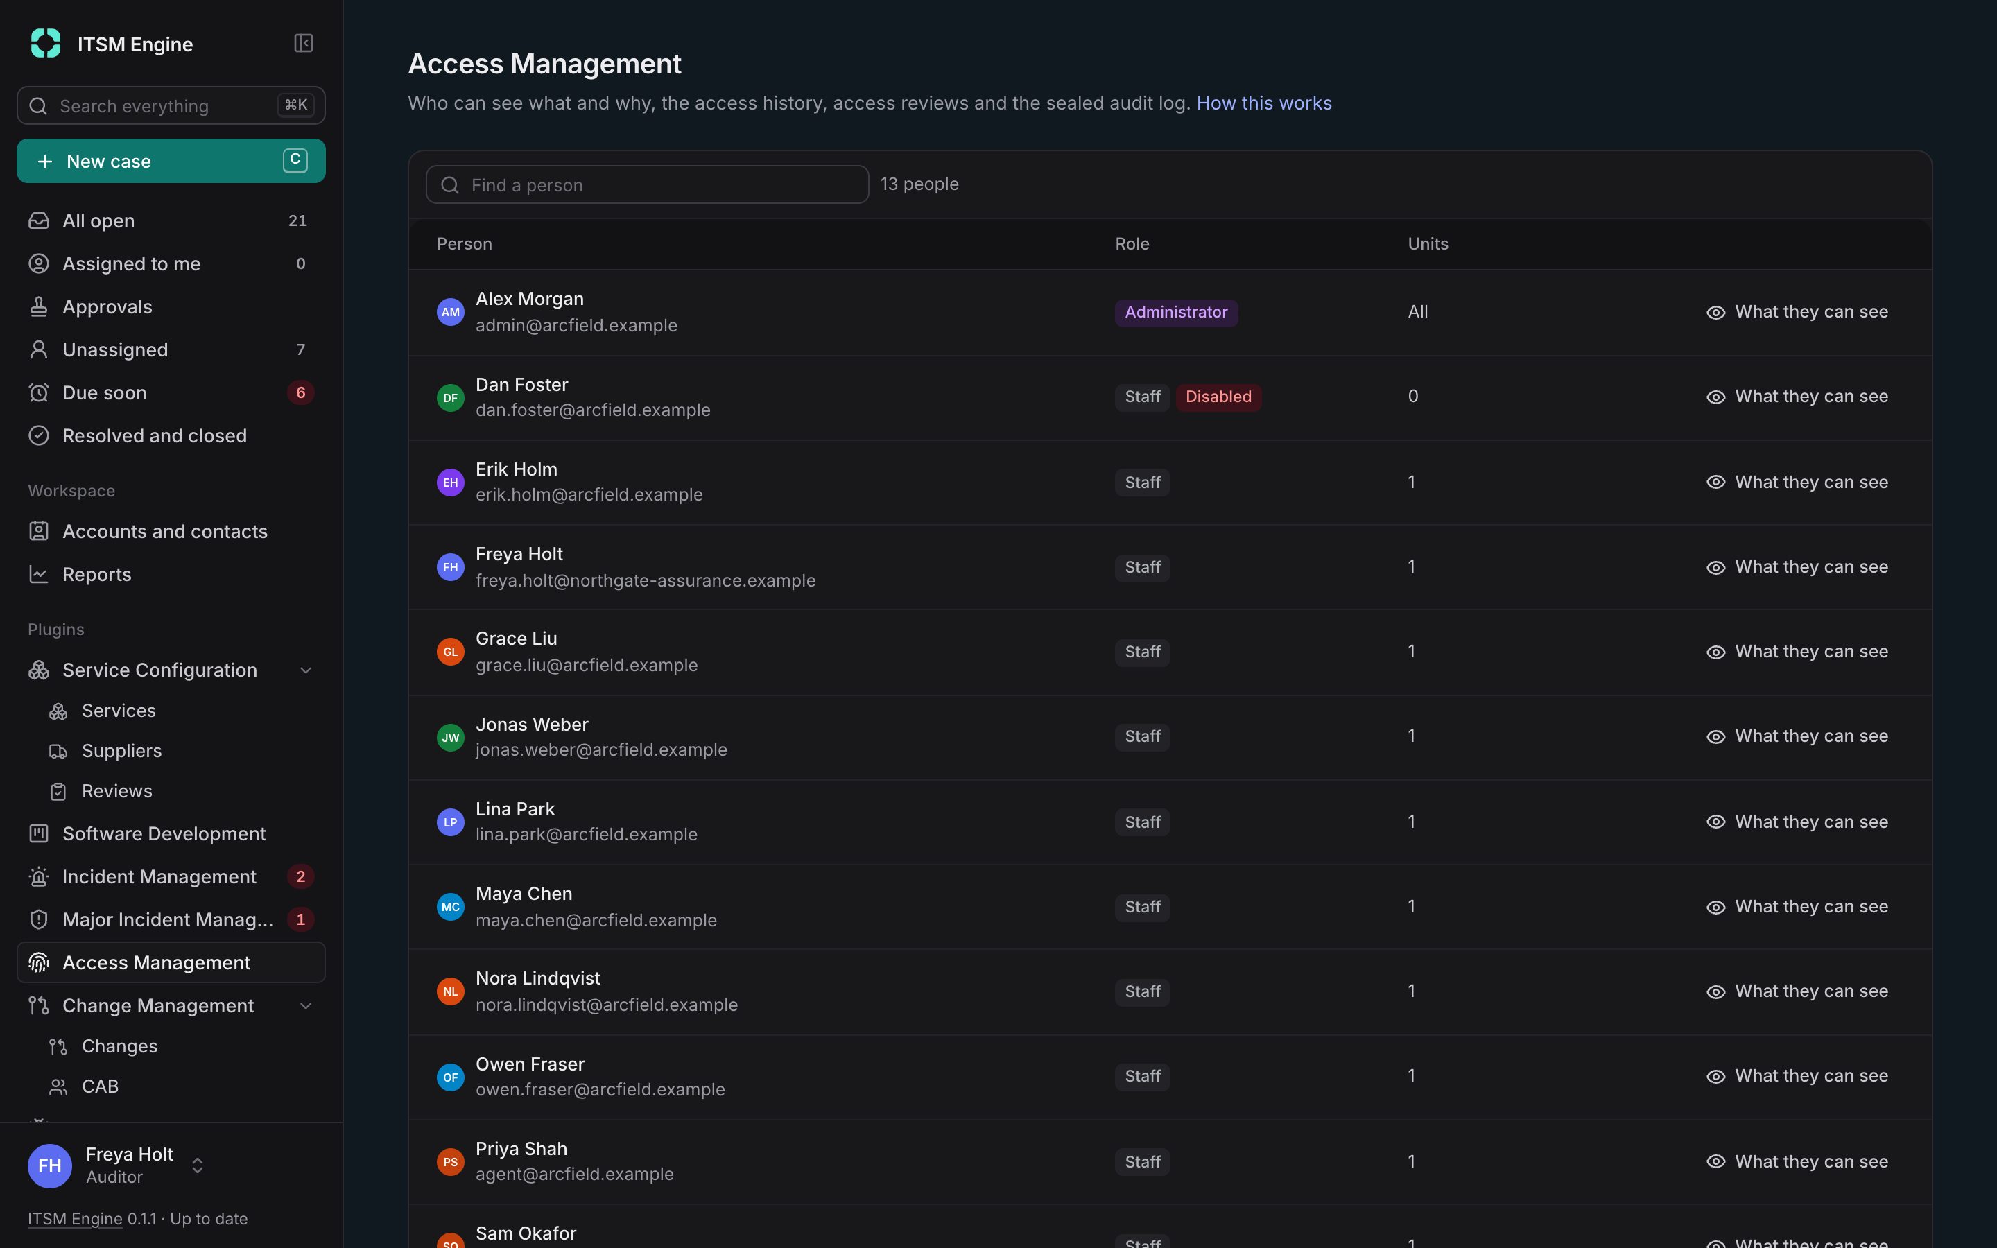Open Assigned to me view
The image size is (1997, 1248).
[171, 263]
